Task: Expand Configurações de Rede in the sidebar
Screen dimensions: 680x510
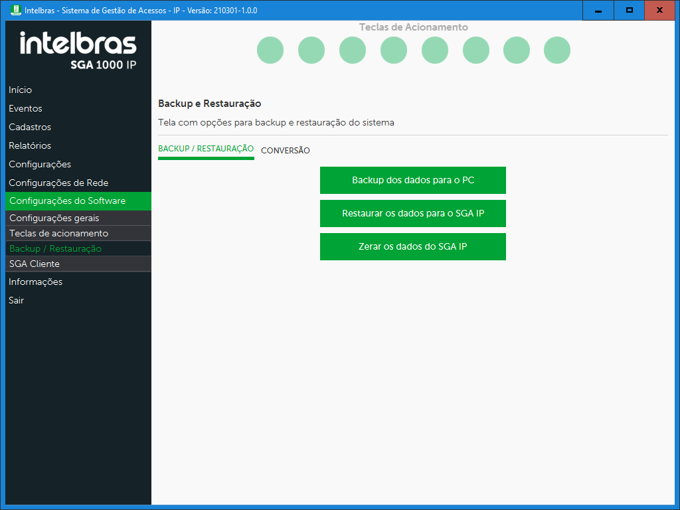Action: tap(58, 183)
